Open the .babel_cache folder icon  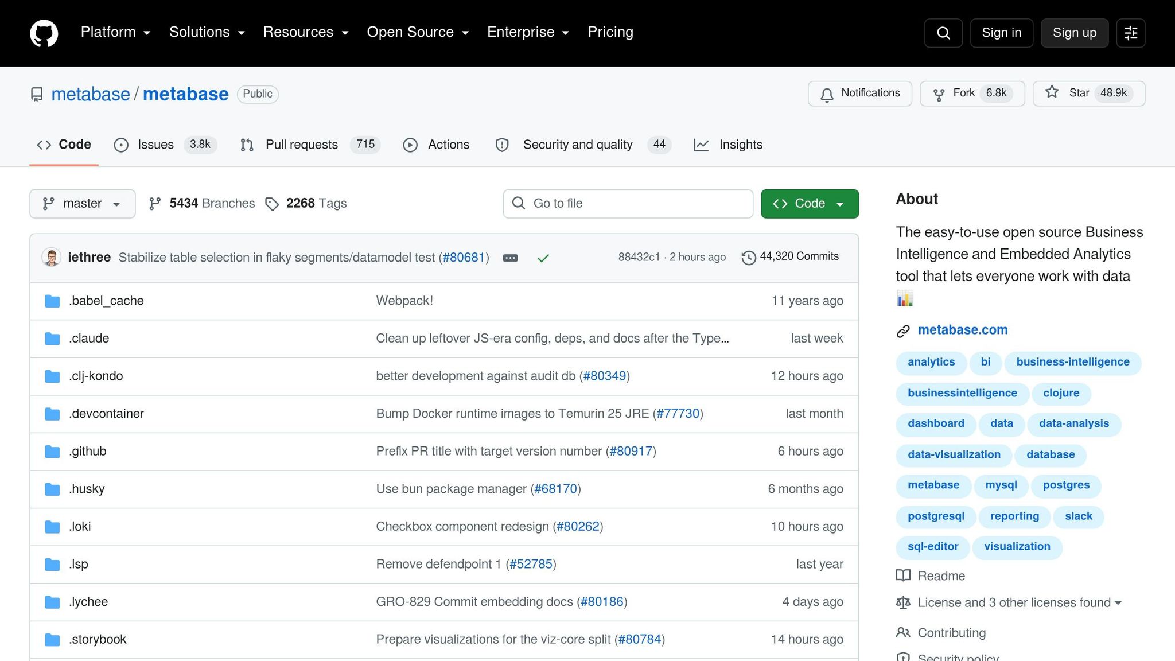tap(52, 301)
